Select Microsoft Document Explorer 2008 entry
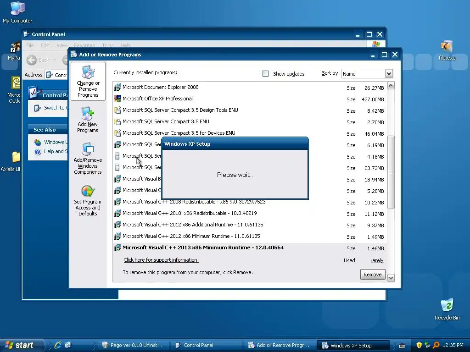The height and width of the screenshot is (352, 470). [250, 88]
